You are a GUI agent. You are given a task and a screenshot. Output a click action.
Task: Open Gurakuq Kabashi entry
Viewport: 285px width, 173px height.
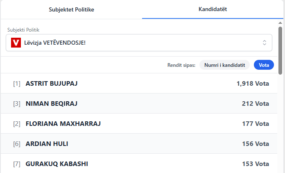click(x=57, y=164)
